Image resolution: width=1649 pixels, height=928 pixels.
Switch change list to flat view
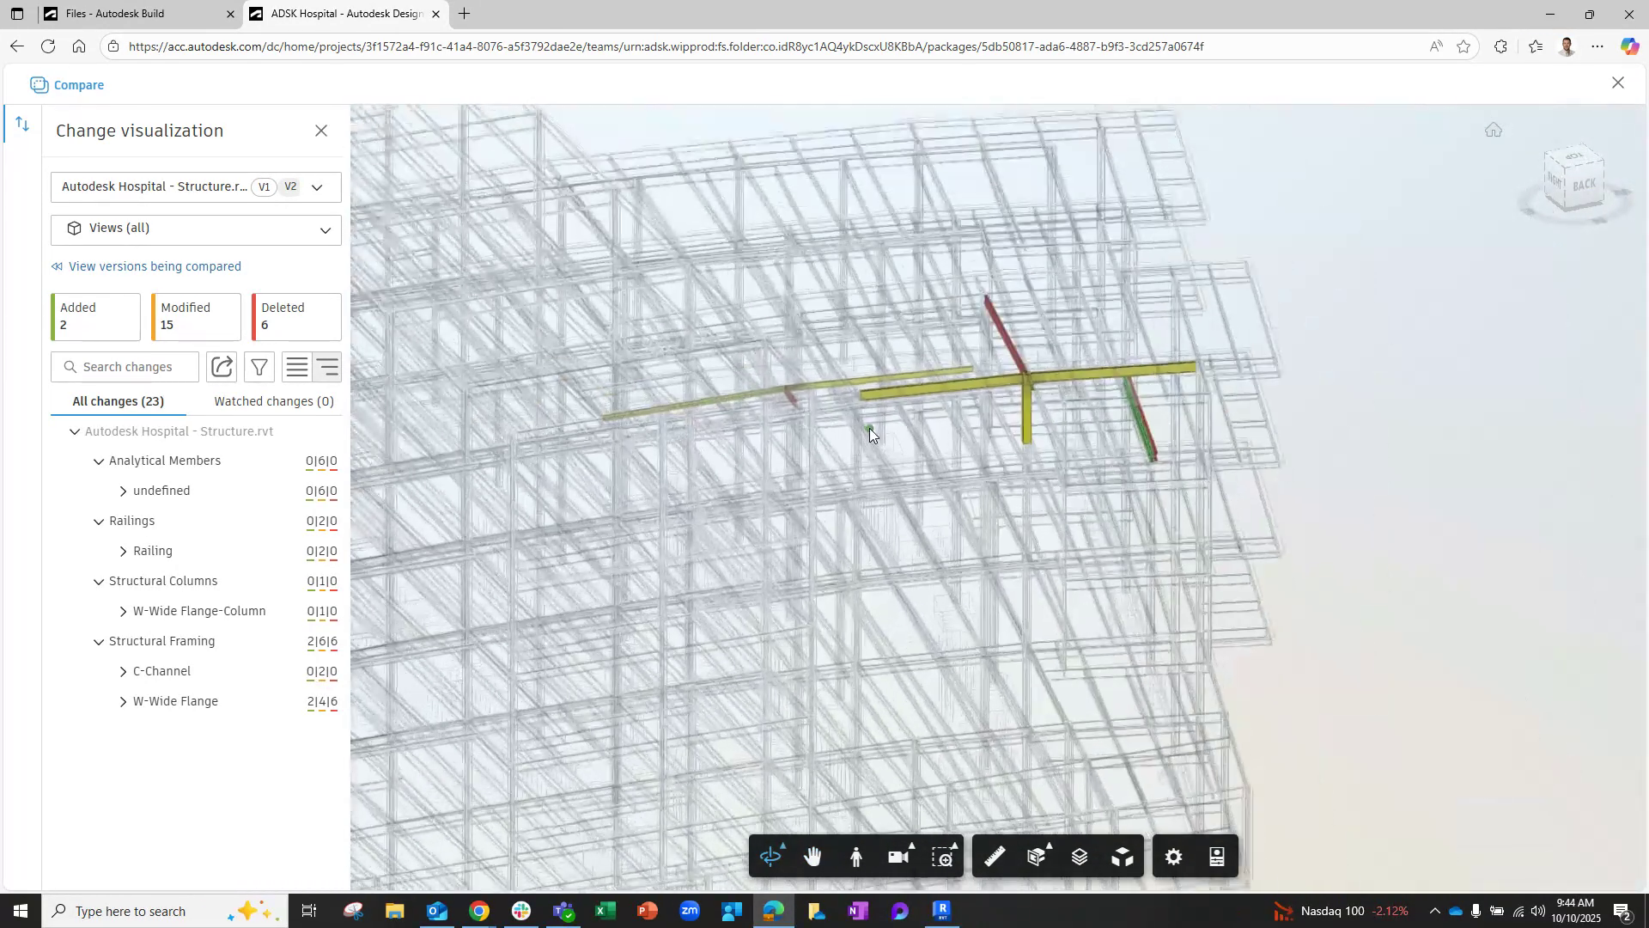[296, 367]
